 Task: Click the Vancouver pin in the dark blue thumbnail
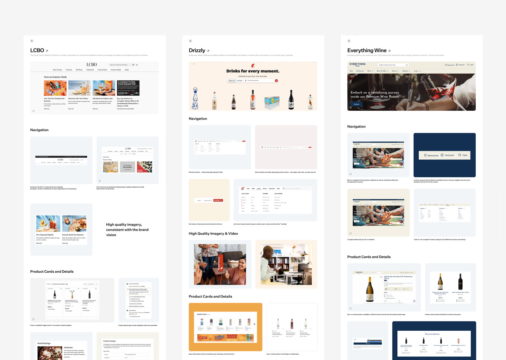point(425,155)
